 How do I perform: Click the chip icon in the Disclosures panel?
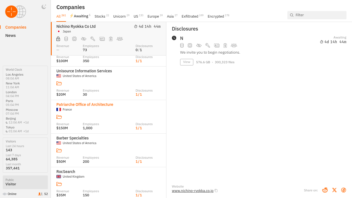(x=190, y=45)
